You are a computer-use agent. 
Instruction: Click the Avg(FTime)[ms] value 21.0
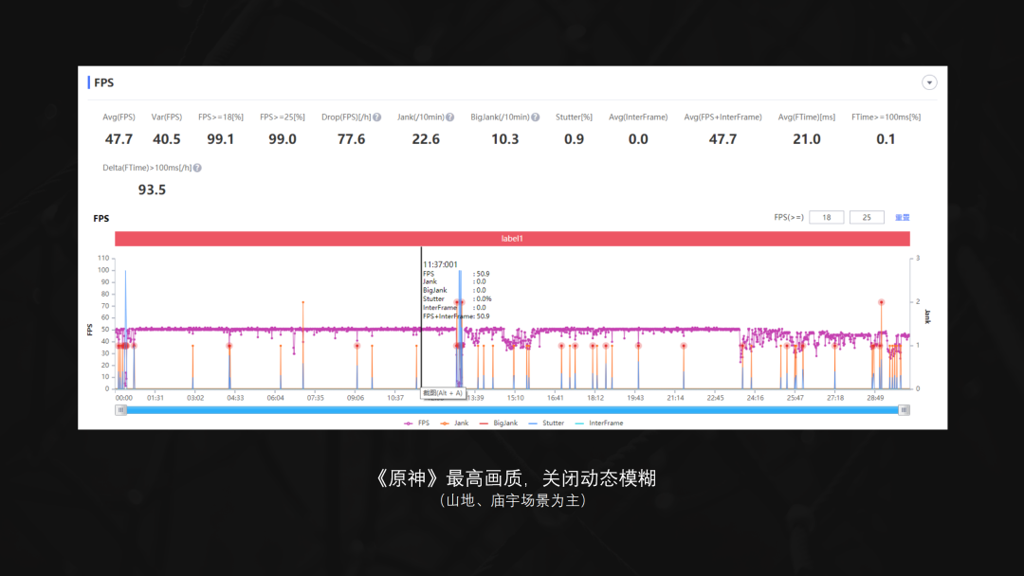(807, 139)
